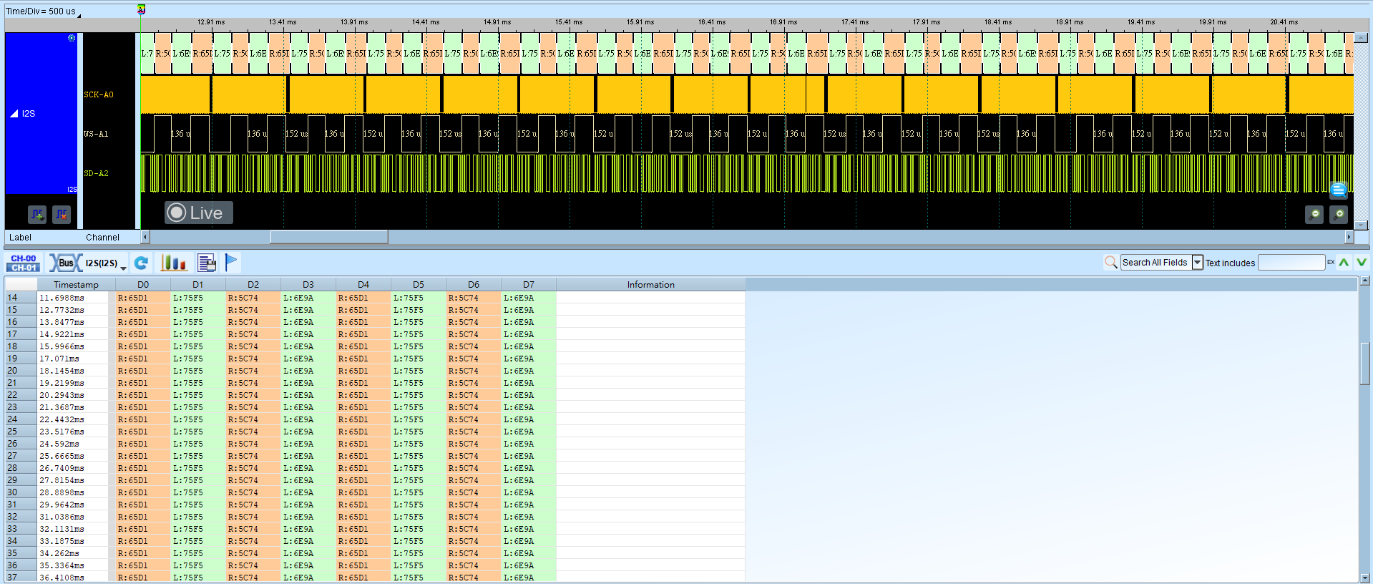Click the Timestamp column header
Viewport: 1373px width, 584px height.
[76, 284]
